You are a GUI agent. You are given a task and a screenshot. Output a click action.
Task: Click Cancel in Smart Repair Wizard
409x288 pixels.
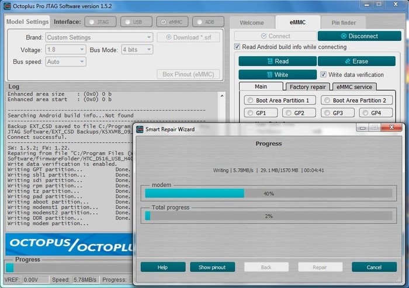point(374,267)
